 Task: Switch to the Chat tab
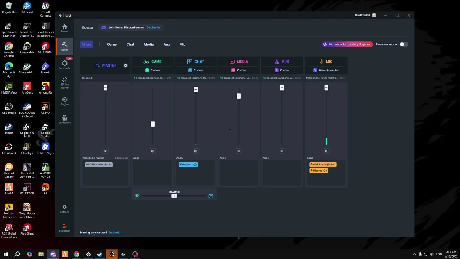[130, 44]
